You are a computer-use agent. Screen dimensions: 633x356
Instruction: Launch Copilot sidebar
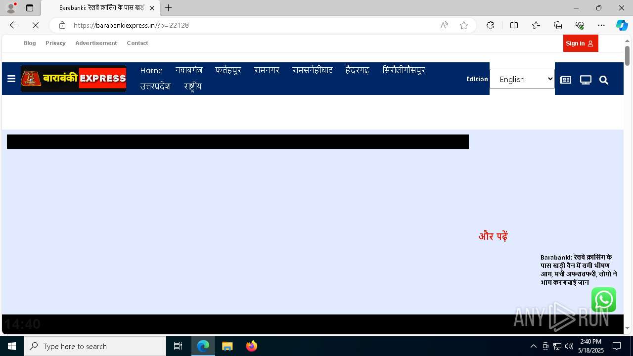tap(622, 25)
